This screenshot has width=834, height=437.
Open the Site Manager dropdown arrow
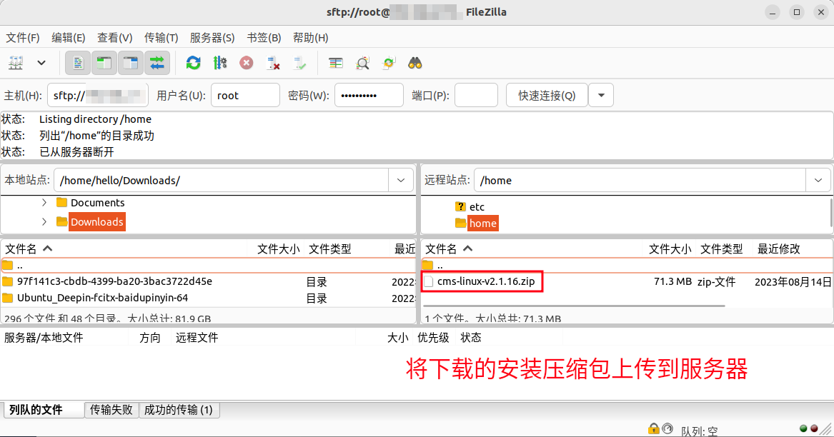pyautogui.click(x=41, y=64)
